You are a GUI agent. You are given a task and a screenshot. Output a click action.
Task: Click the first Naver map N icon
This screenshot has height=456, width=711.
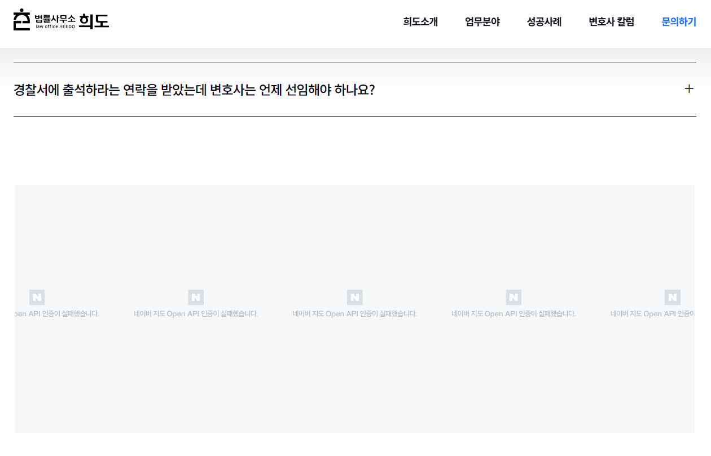(x=36, y=297)
